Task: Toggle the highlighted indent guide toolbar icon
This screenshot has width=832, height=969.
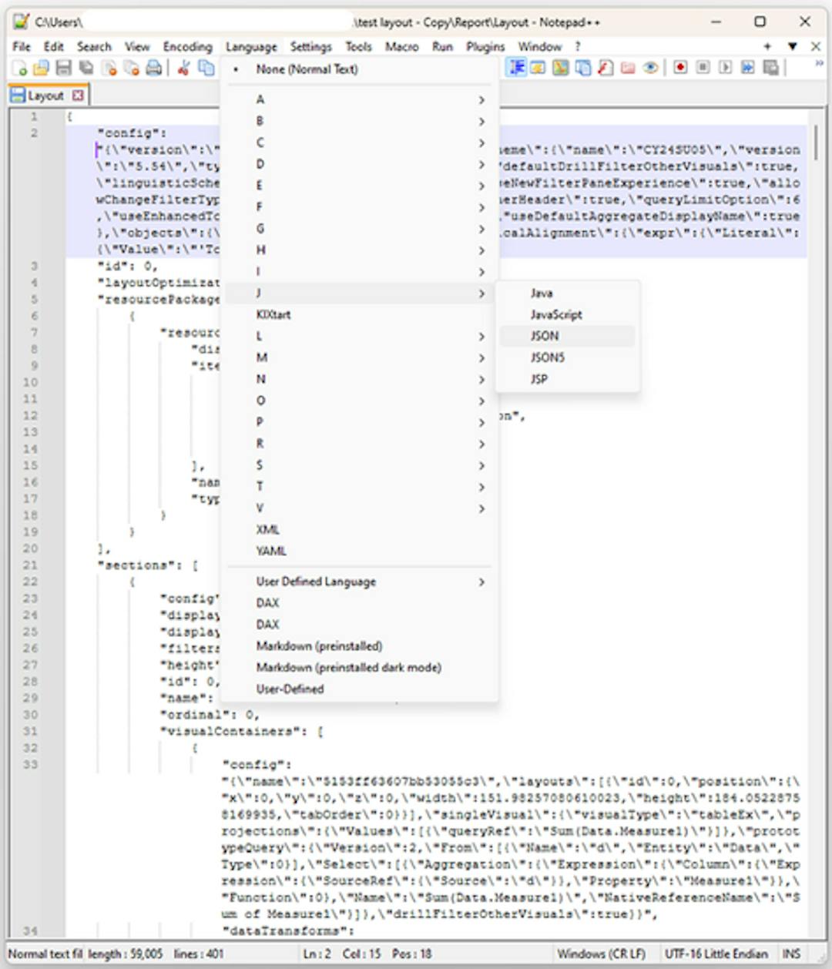Action: click(516, 68)
